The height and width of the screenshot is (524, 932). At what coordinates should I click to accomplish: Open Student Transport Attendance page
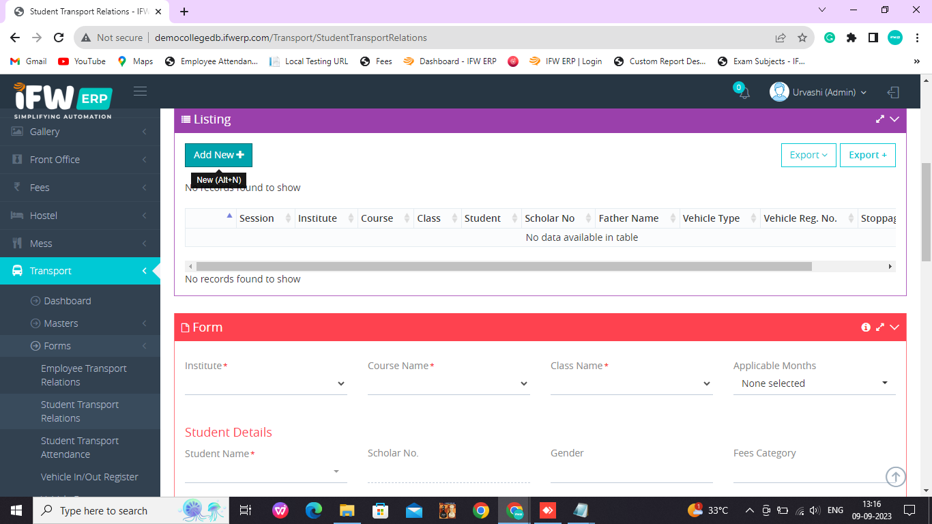click(x=80, y=448)
